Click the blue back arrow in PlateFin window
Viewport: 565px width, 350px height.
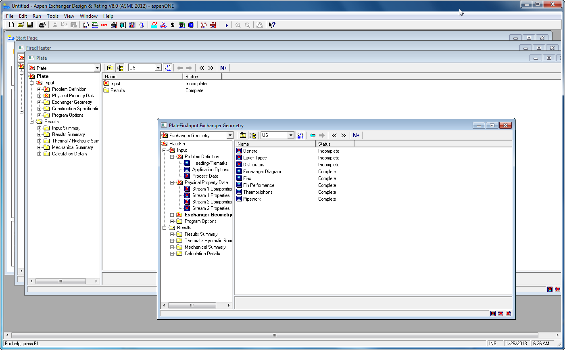point(313,135)
